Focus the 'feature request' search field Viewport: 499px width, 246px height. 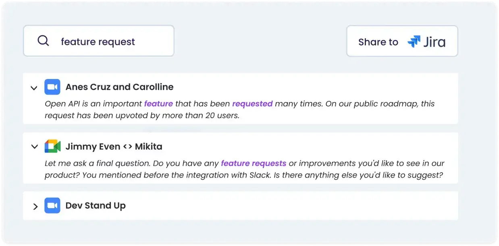tap(99, 41)
